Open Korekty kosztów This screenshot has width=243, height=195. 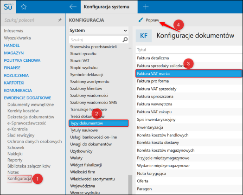23,111
